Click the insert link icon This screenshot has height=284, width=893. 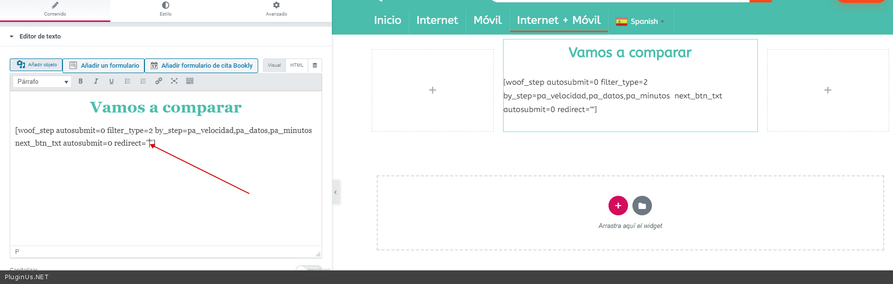159,81
